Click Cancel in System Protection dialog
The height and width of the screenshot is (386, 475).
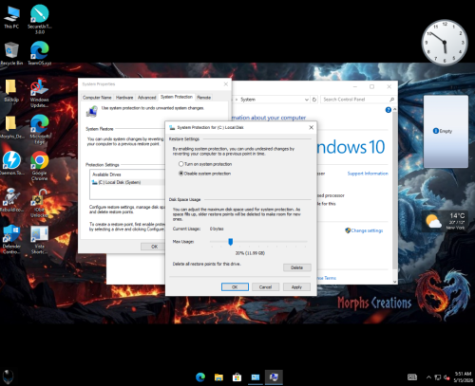265,287
